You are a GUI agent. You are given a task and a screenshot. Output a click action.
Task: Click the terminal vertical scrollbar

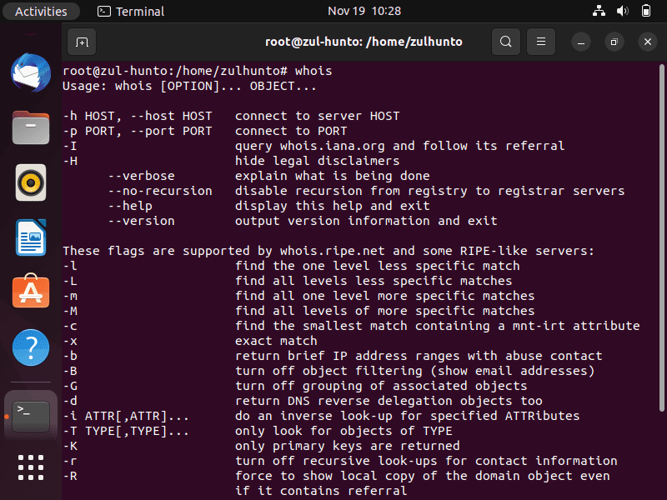pyautogui.click(x=661, y=237)
